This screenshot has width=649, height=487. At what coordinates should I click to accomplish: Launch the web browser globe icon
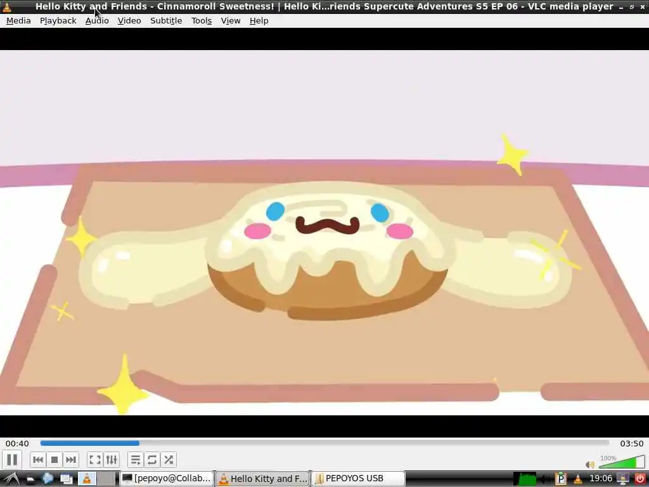(48, 479)
